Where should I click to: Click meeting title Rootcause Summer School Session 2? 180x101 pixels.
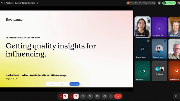[x=21, y=3]
